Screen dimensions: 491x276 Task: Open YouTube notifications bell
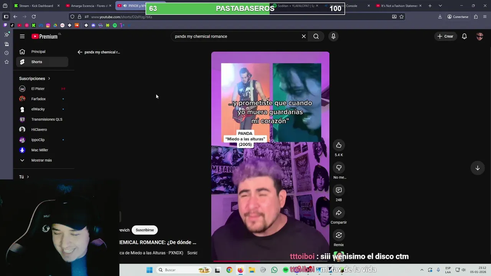point(465,36)
